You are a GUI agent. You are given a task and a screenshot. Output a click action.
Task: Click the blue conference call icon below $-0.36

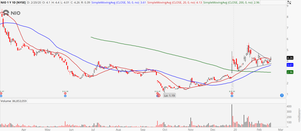coord(65,96)
